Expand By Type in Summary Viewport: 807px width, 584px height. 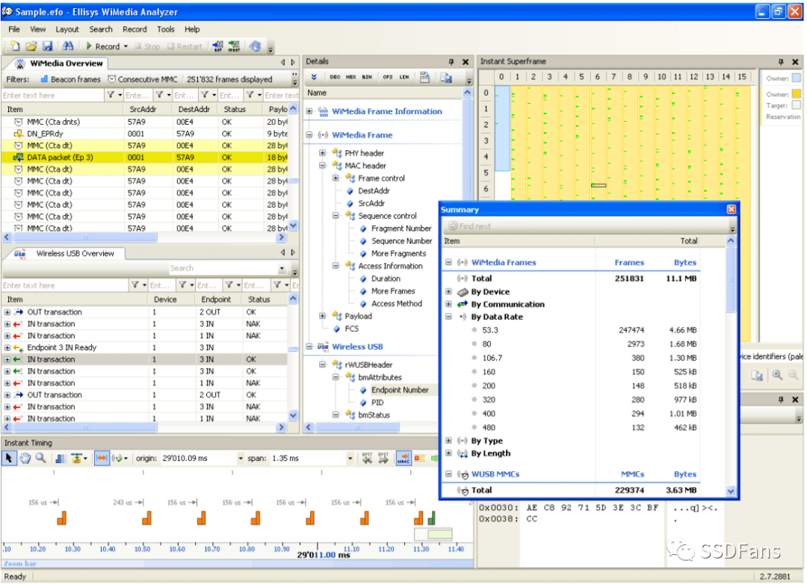449,441
